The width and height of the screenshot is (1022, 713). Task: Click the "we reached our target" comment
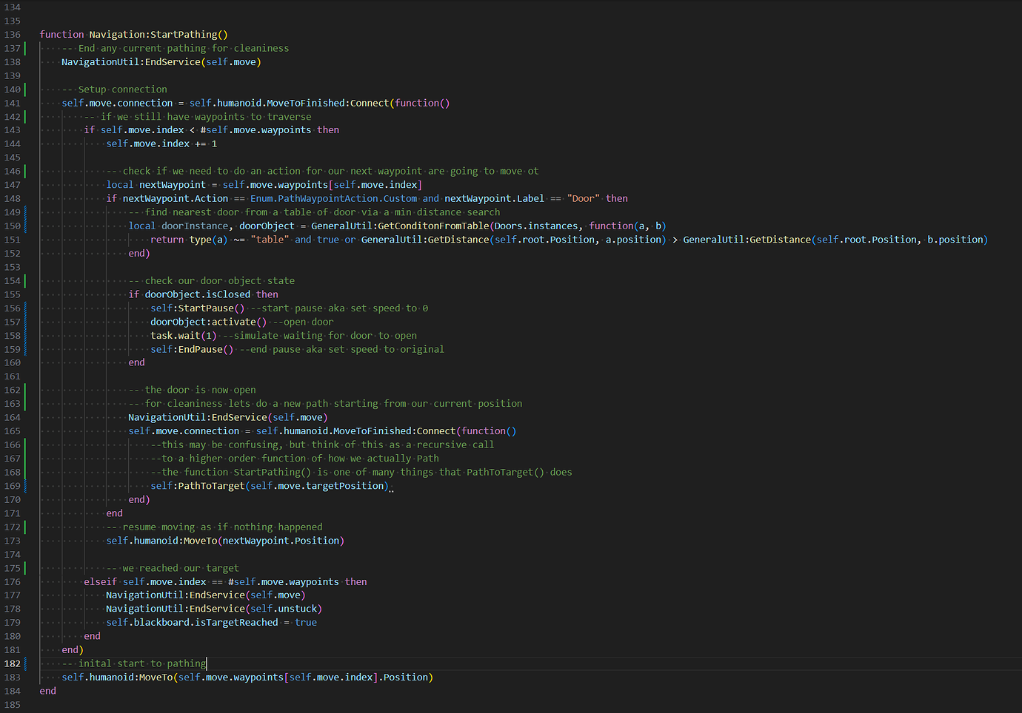click(x=173, y=568)
